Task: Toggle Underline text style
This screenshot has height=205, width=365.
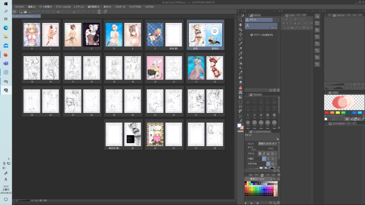Action: 268,154
